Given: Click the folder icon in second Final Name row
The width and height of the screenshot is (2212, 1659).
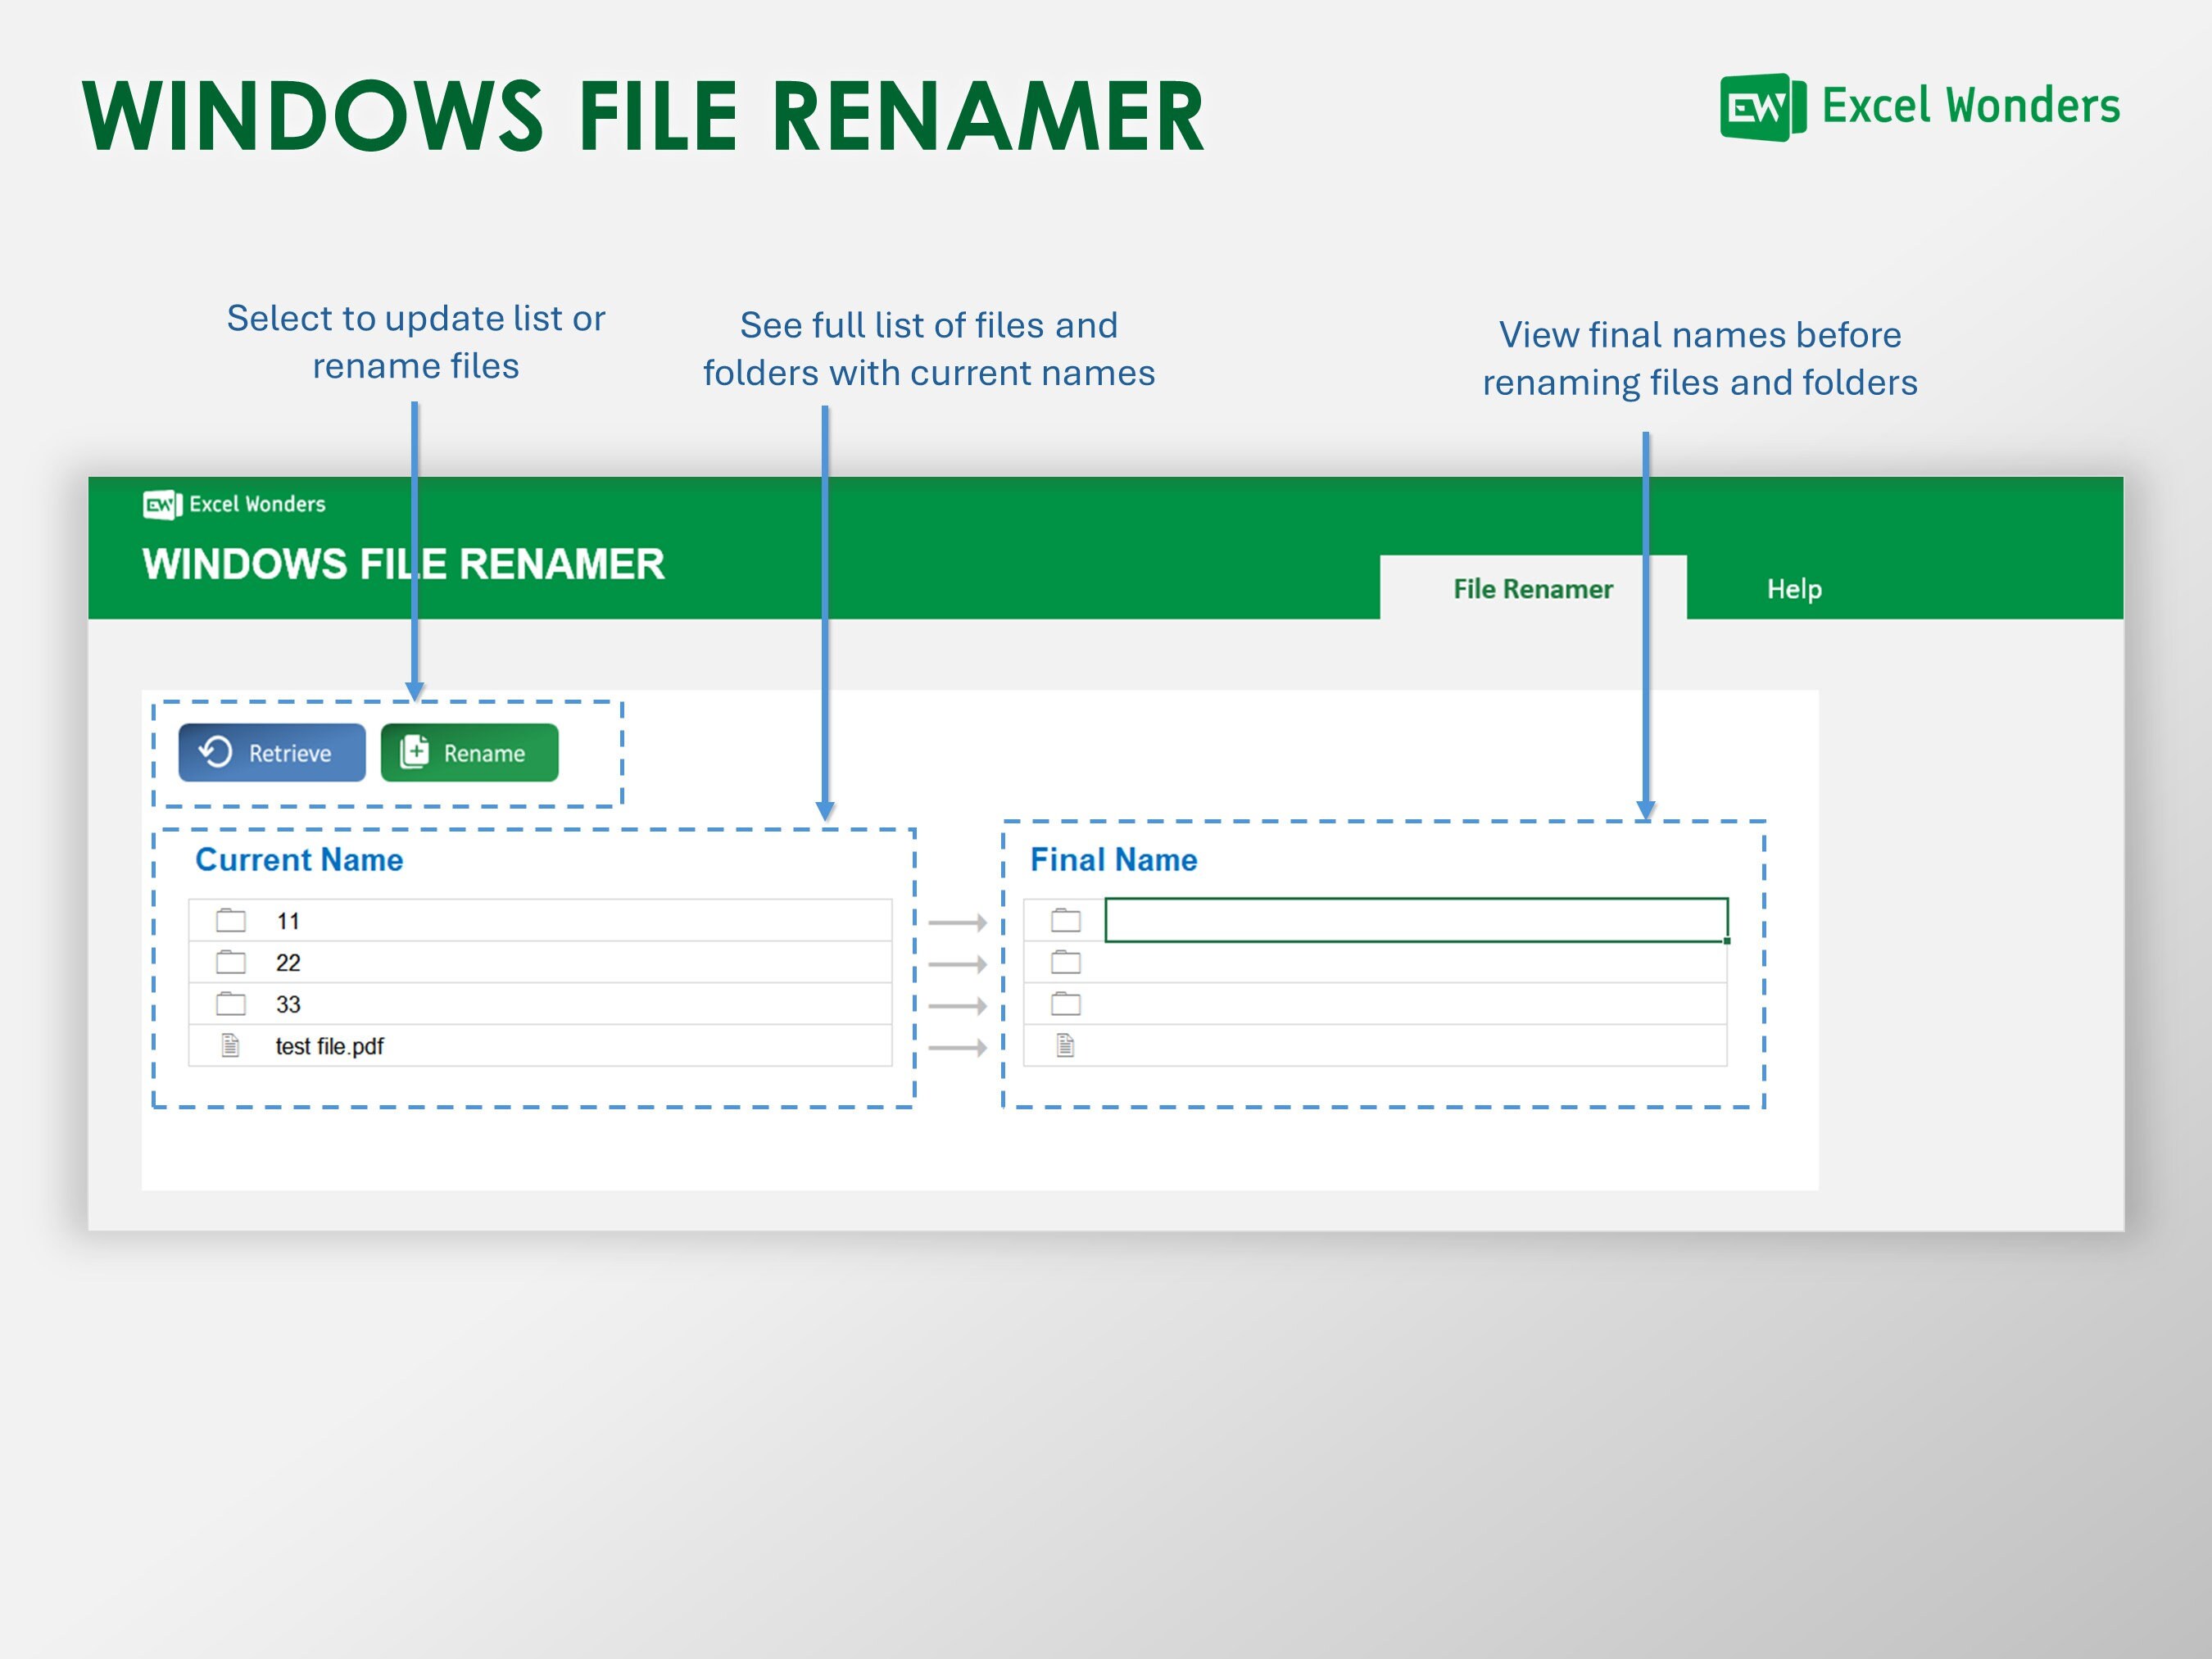Looking at the screenshot, I should (1064, 963).
